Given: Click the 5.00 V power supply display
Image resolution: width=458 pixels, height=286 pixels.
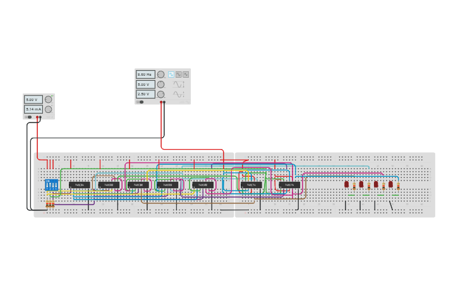Looking at the screenshot, I should 33,99.
